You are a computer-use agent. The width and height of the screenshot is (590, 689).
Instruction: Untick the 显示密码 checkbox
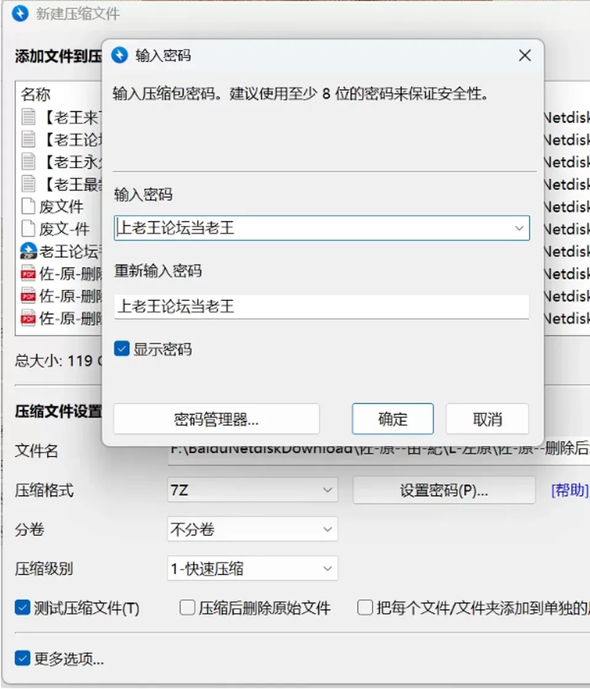[x=122, y=348]
